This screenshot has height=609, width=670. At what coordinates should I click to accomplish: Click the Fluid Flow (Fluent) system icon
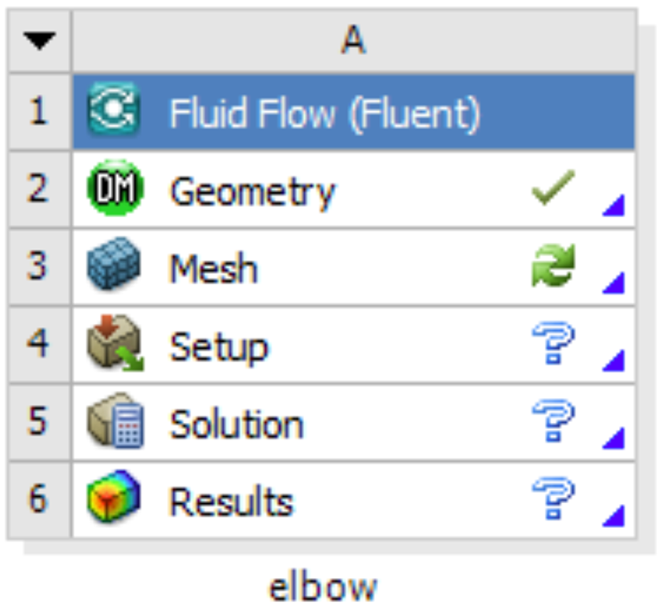(x=114, y=109)
